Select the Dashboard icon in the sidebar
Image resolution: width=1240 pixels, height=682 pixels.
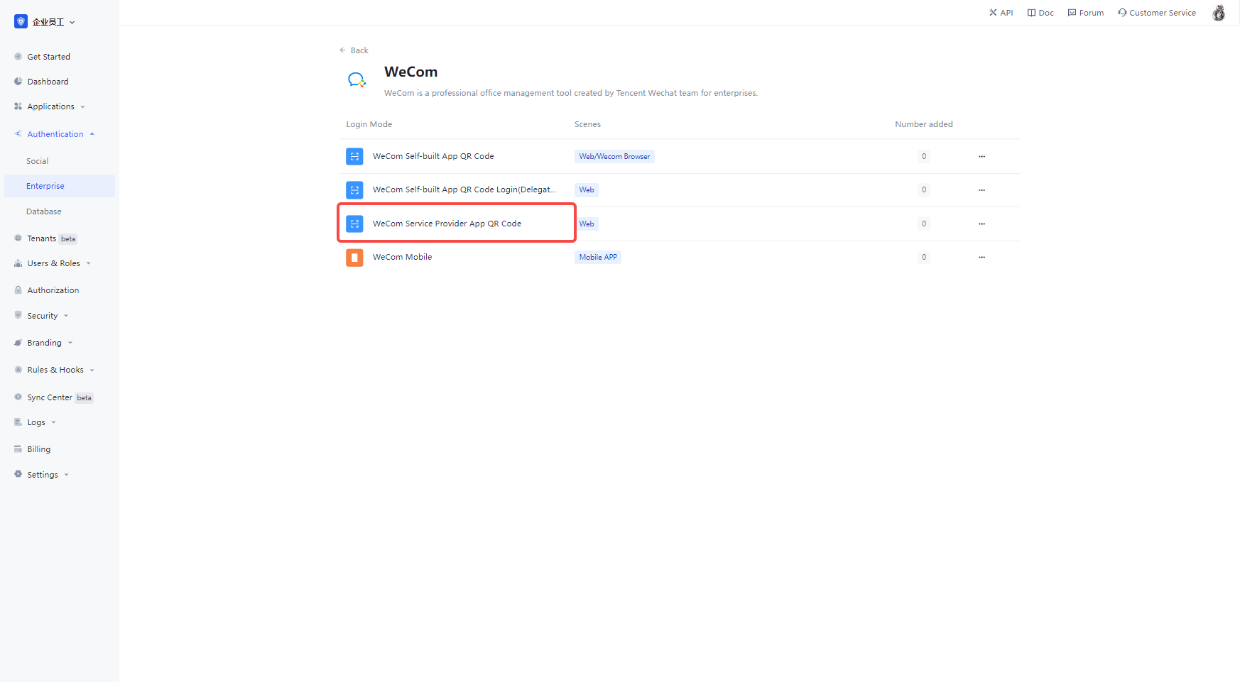click(17, 81)
